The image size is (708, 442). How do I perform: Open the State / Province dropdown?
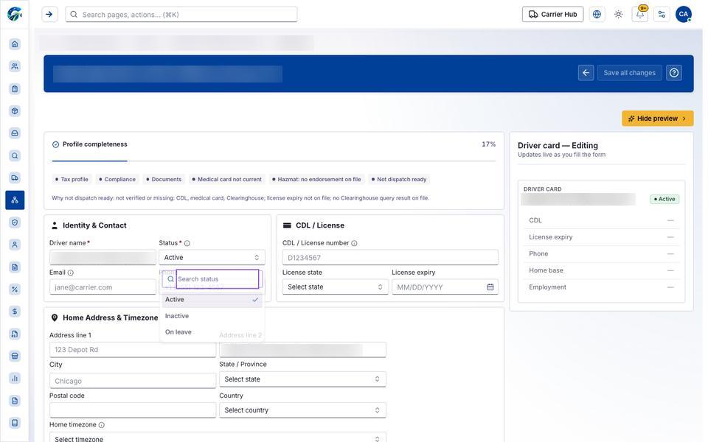(x=302, y=379)
